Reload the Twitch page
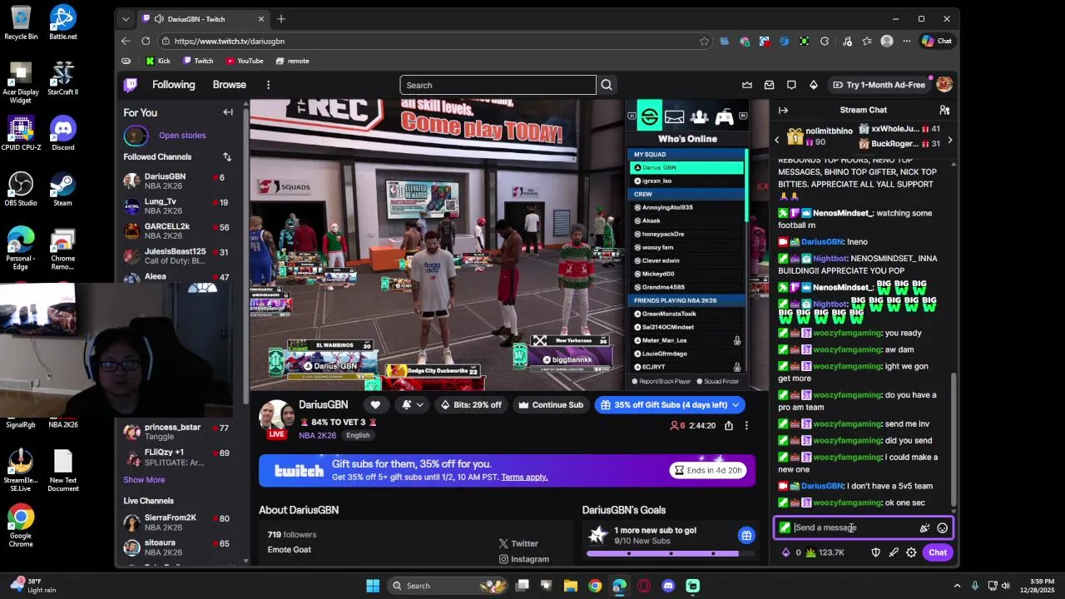The width and height of the screenshot is (1065, 599). 146,41
